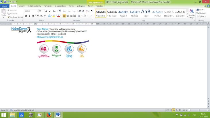Open line spacing dropdown

(80, 16)
